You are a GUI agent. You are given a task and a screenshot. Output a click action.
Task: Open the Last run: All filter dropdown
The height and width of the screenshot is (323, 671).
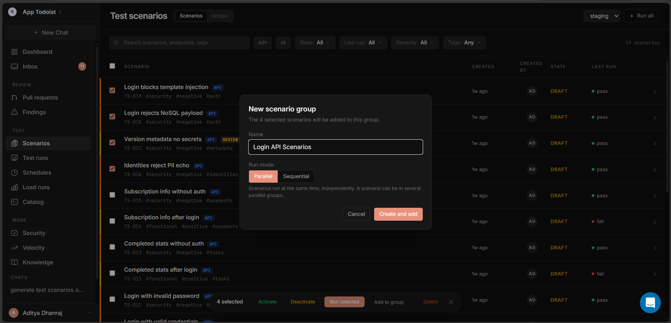coord(363,43)
